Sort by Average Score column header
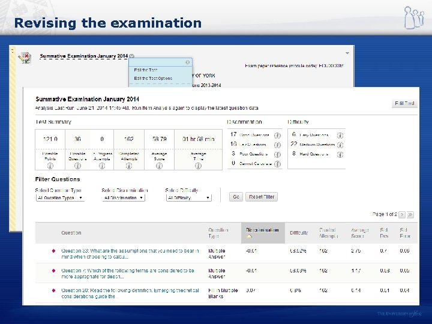The height and width of the screenshot is (324, 432). [359, 233]
